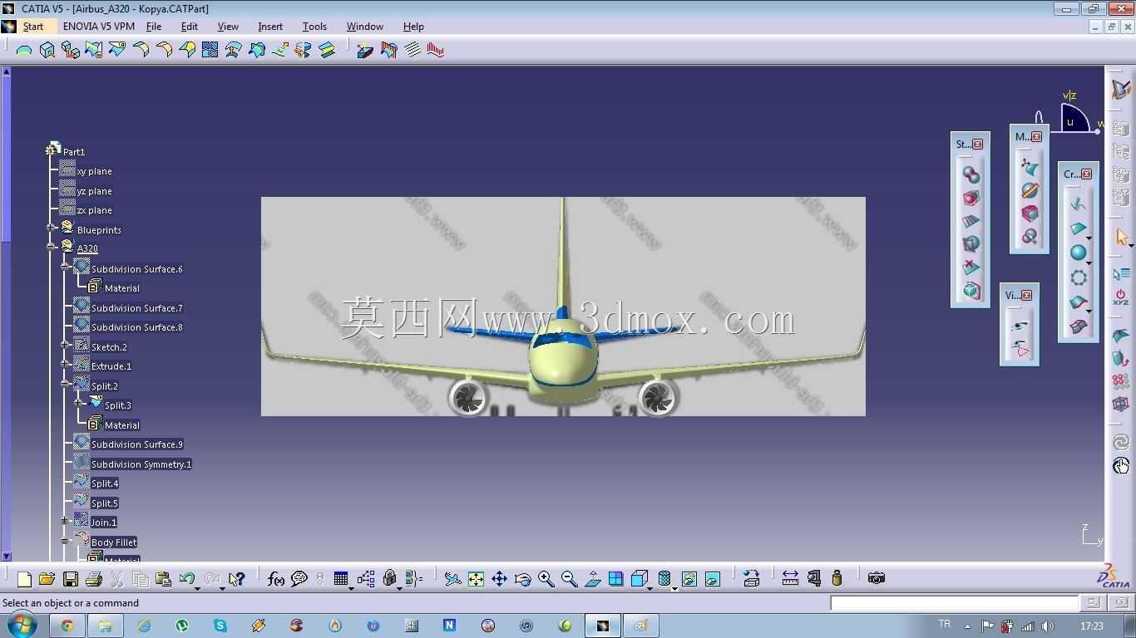Open Google Chrome from the taskbar
The image size is (1136, 638).
point(67,626)
